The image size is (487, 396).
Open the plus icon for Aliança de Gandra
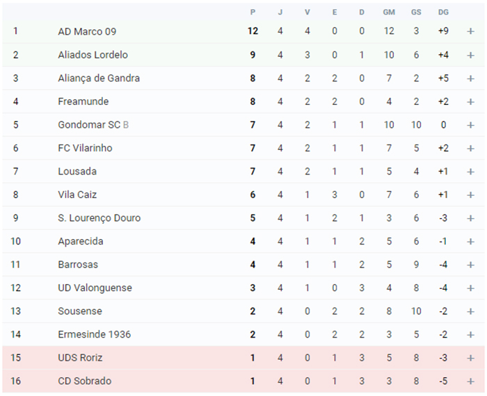tap(470, 79)
